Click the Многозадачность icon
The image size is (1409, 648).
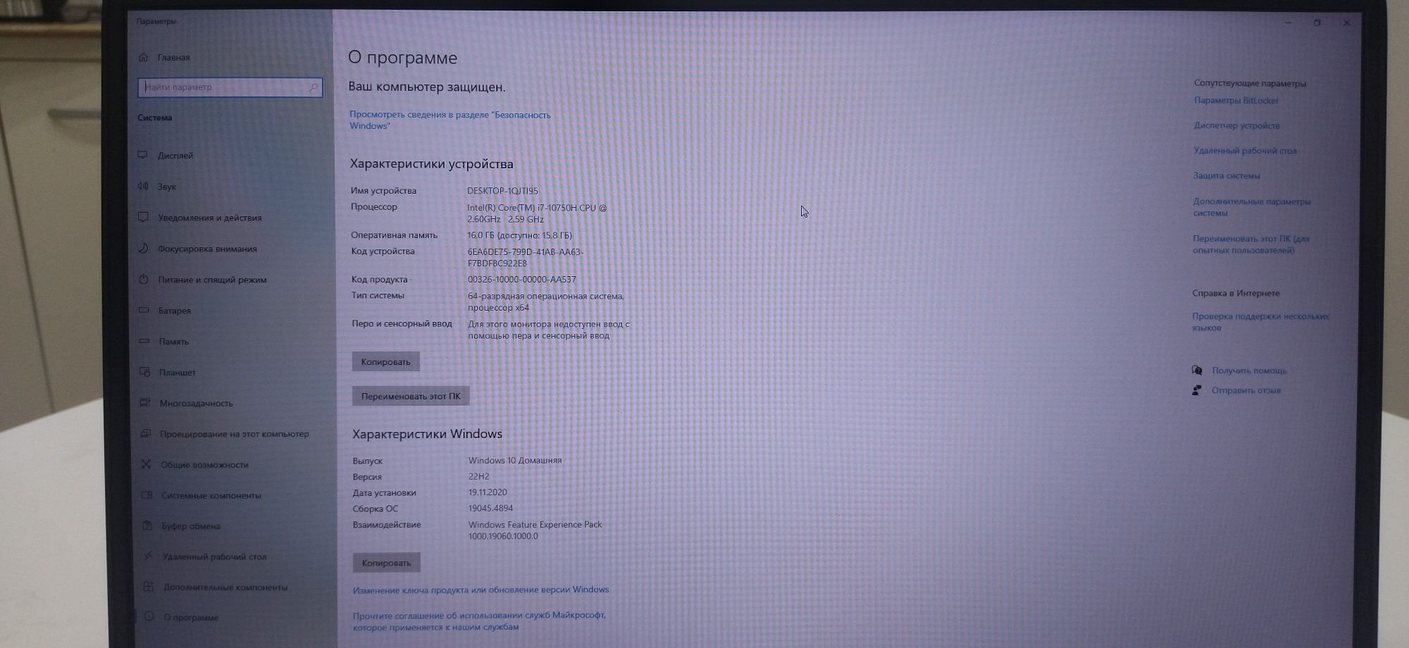(x=145, y=403)
